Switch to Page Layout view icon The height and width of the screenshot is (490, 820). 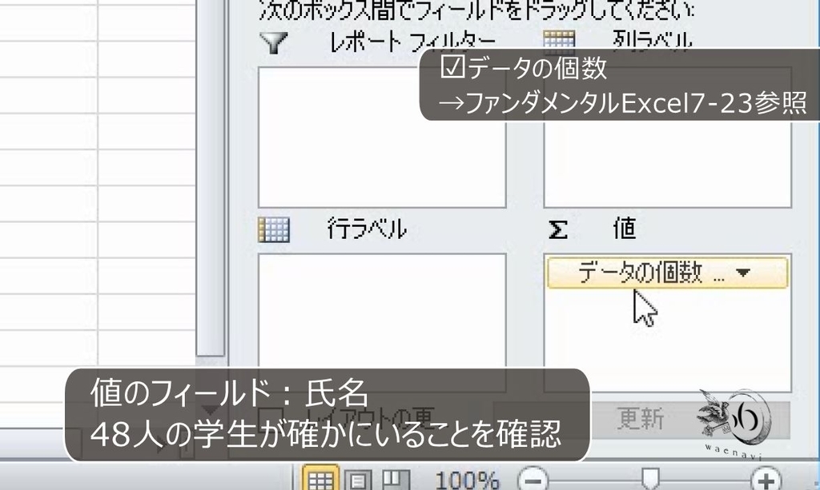[x=358, y=480]
